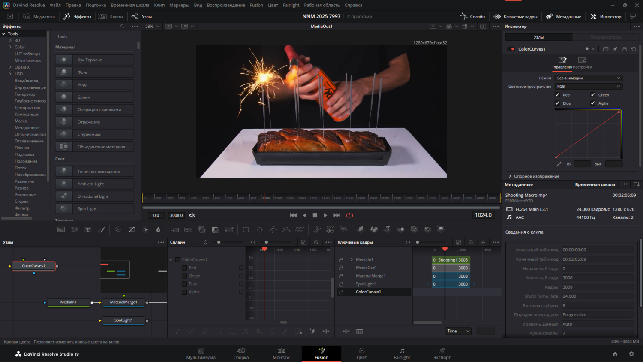Search effects with magnifier icon
The image size is (643, 362).
tap(122, 26)
